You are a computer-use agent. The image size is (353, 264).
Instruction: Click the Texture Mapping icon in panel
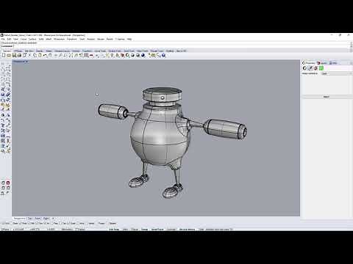pyautogui.click(x=315, y=68)
